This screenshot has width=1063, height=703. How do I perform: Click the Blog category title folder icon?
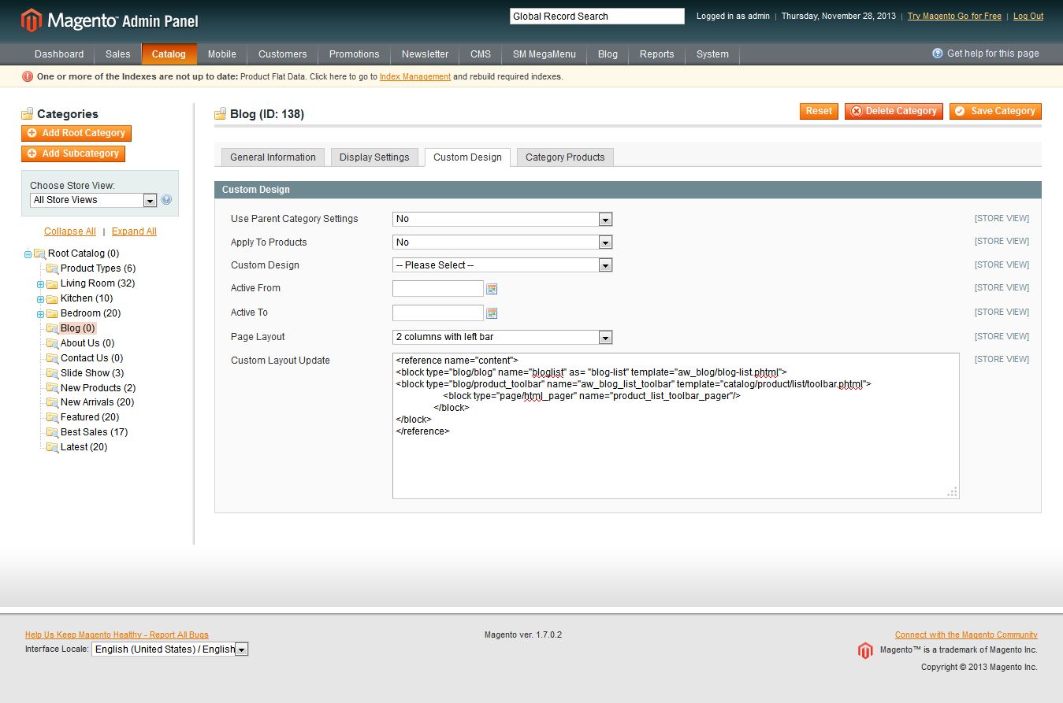coord(221,114)
